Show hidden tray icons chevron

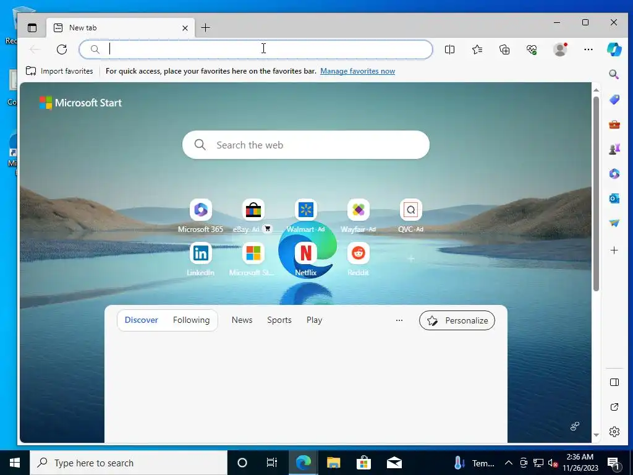[509, 463]
